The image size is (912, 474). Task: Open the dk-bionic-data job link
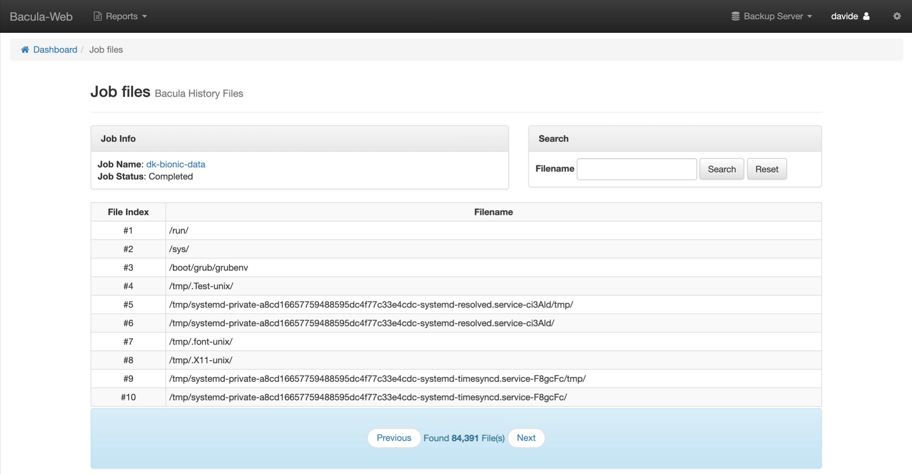pyautogui.click(x=175, y=164)
